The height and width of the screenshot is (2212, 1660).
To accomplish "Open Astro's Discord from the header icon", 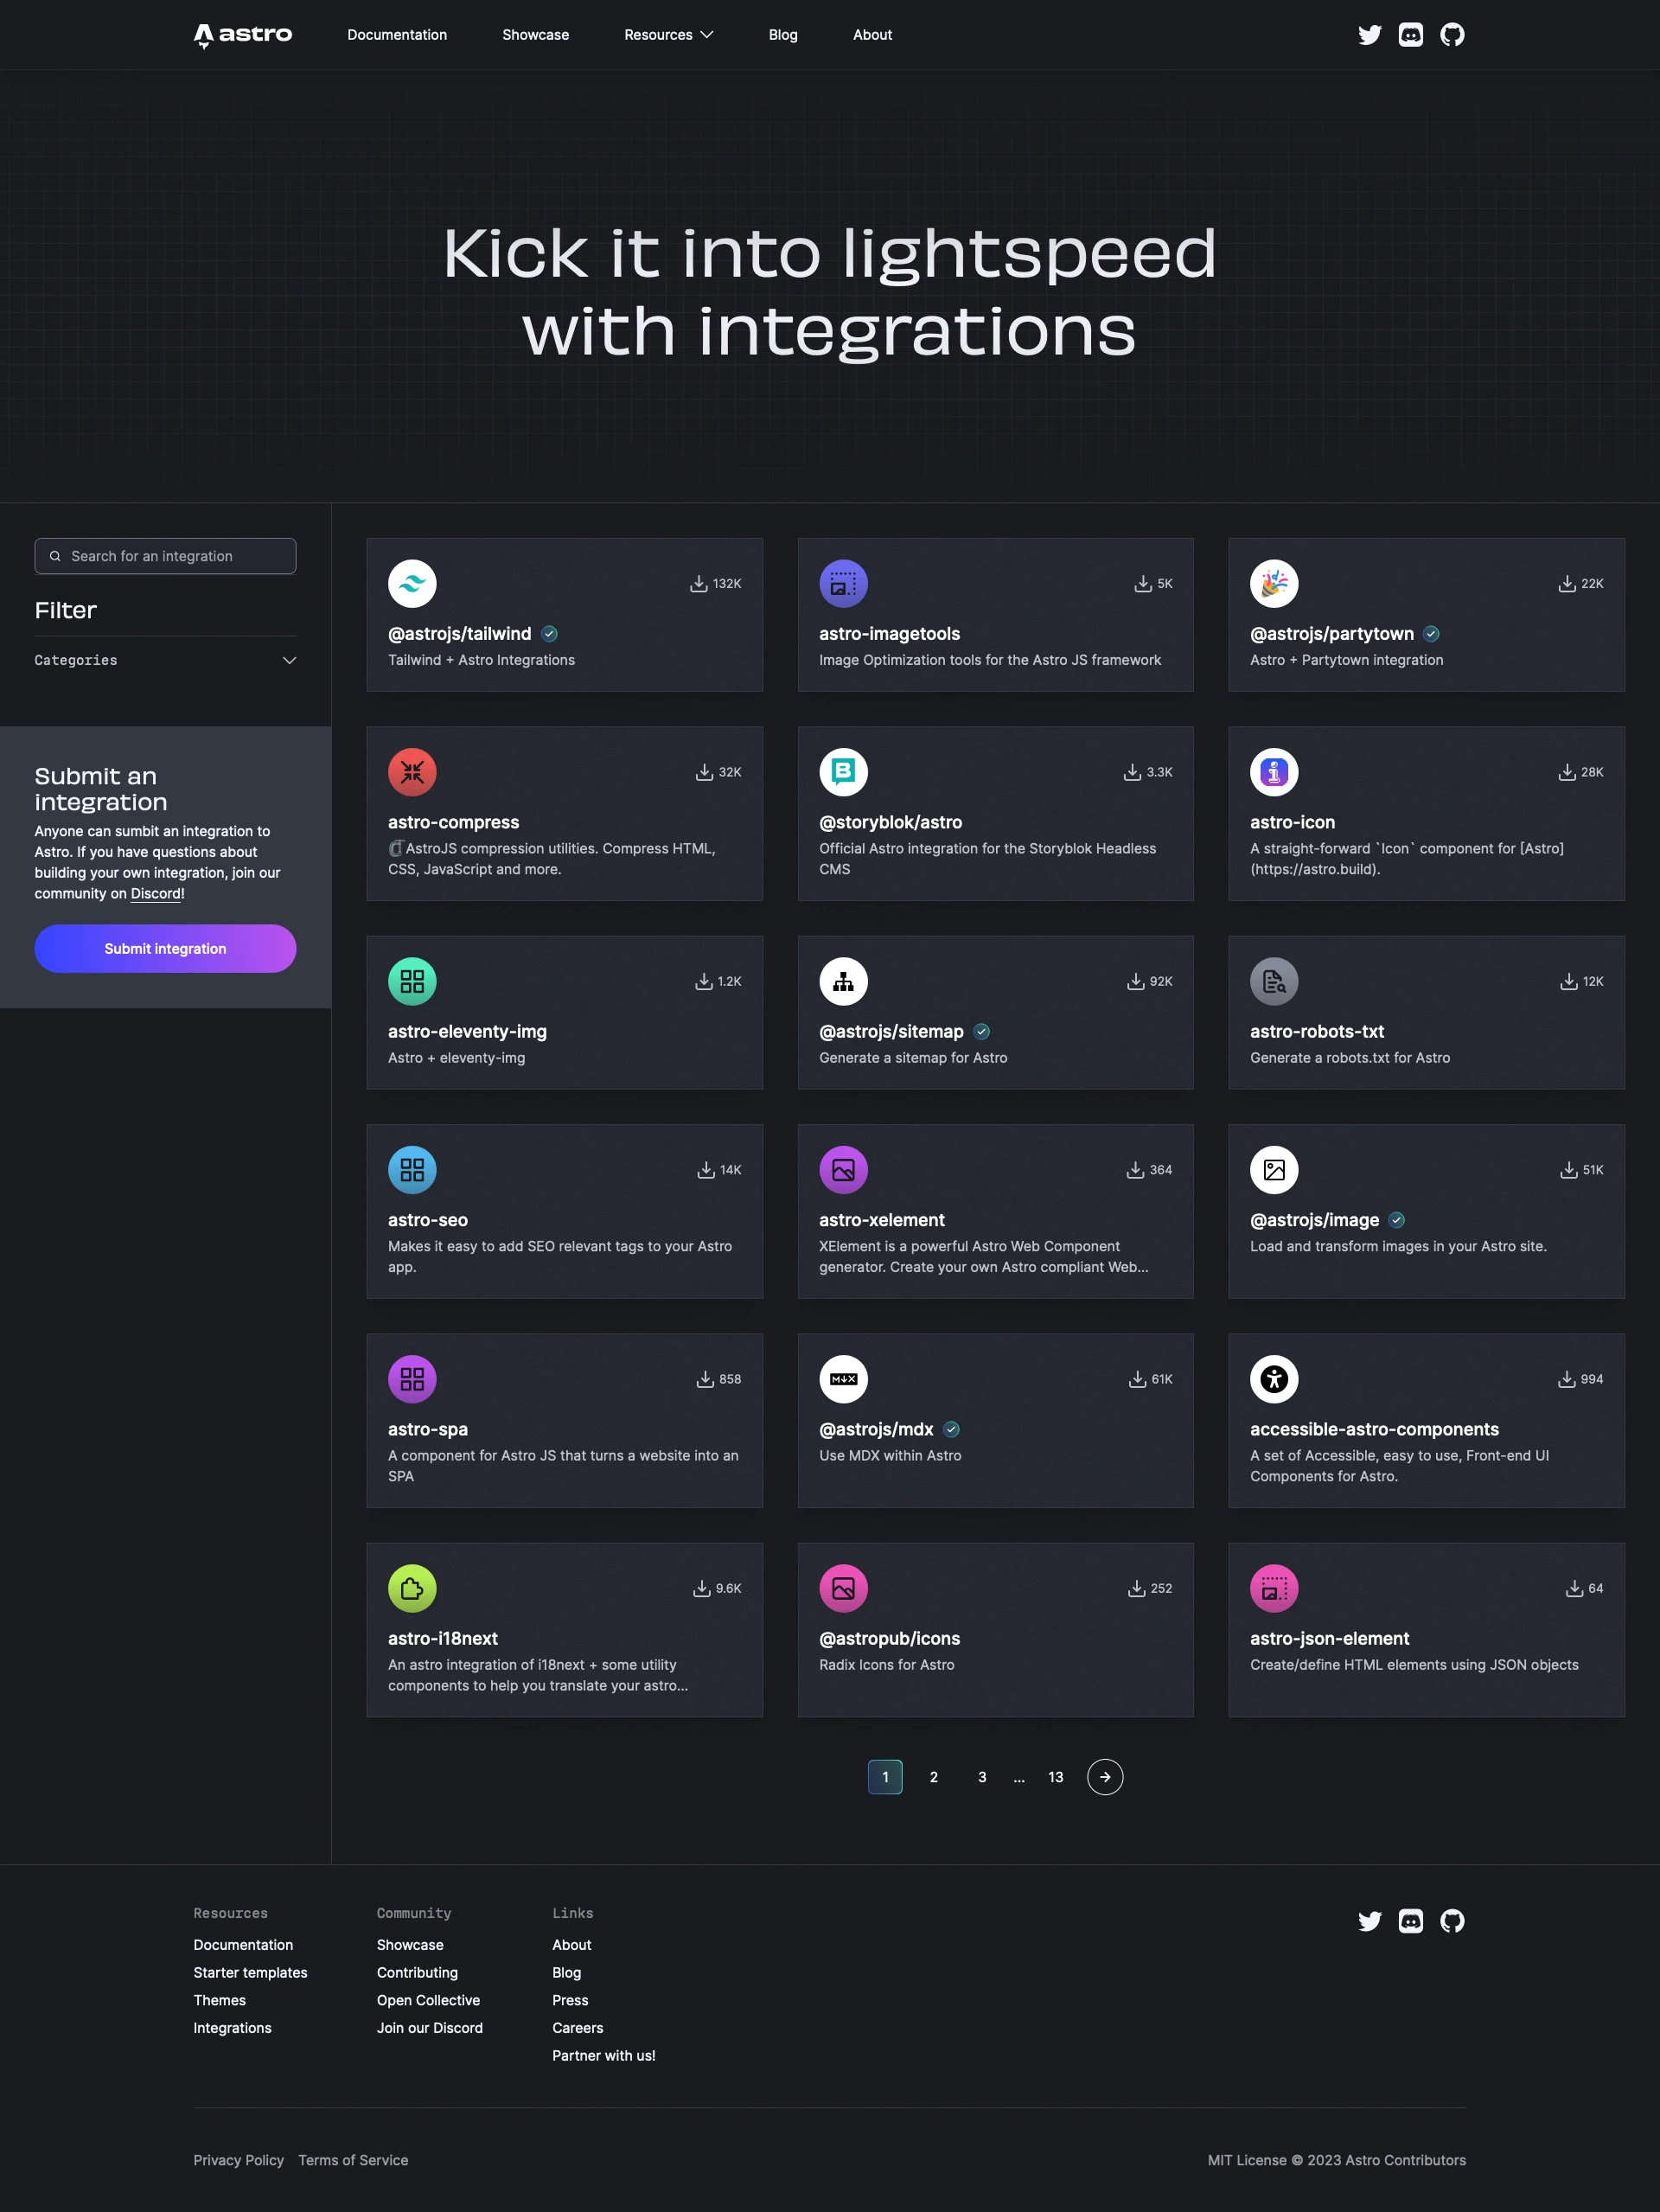I will tap(1410, 35).
